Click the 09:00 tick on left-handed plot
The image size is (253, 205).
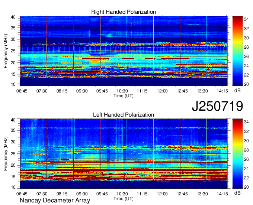pos(82,194)
